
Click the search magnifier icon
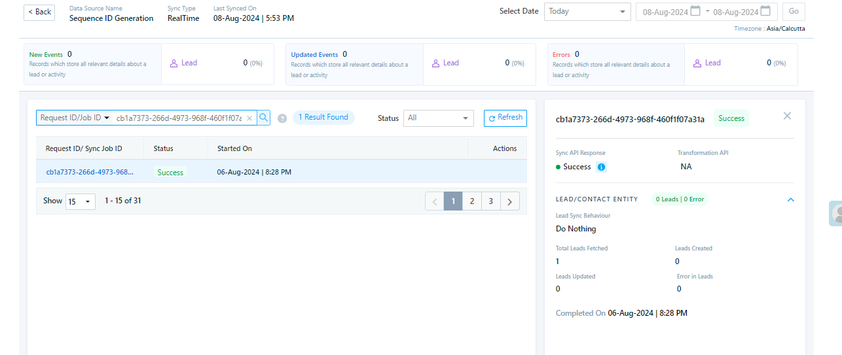[263, 118]
